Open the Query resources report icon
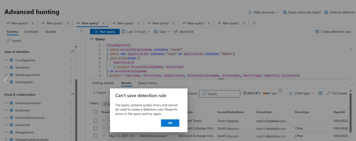The height and width of the screenshot is (141, 356). coord(285,12)
